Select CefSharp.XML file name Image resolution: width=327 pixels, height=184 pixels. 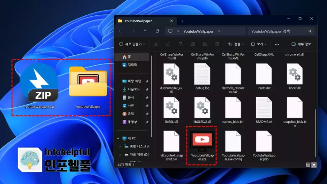[264, 54]
